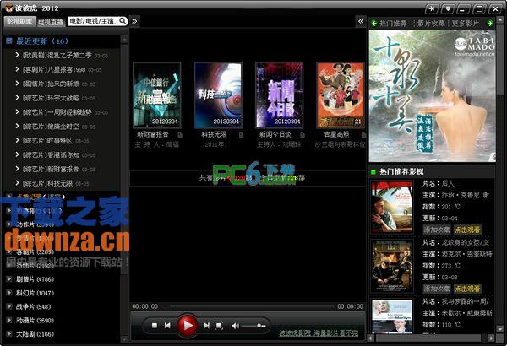Expand the 喜剧片 (3209) category
The height and width of the screenshot is (346, 507).
9,251
